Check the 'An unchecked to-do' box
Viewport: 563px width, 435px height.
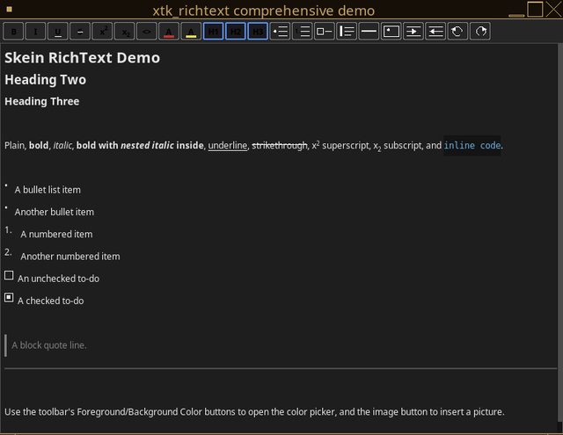tap(9, 275)
